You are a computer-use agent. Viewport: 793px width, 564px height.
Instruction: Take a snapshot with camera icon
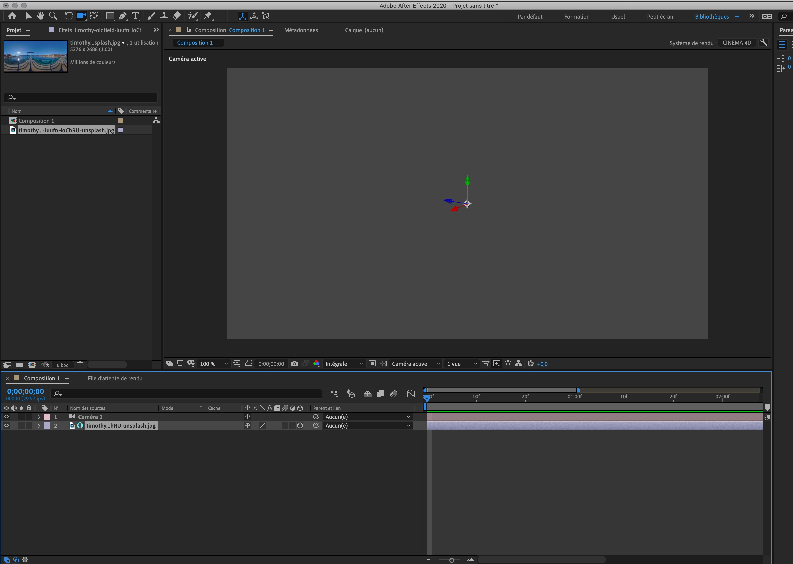click(294, 364)
